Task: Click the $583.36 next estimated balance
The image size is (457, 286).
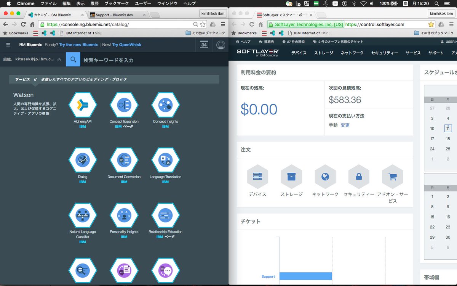Action: (345, 100)
